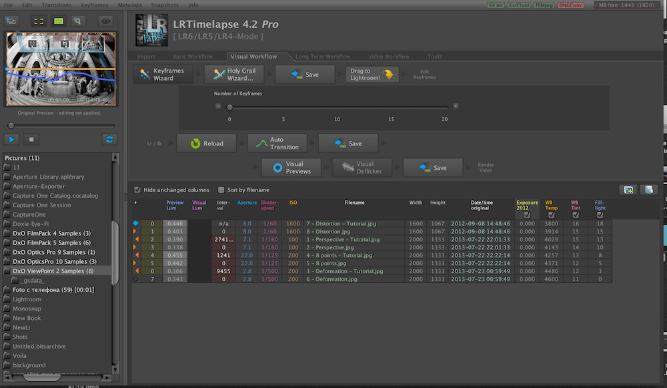Toggle the fullscreen brackets preview icon

[x=39, y=21]
